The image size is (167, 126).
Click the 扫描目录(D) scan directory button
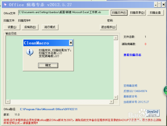[x=137, y=13]
